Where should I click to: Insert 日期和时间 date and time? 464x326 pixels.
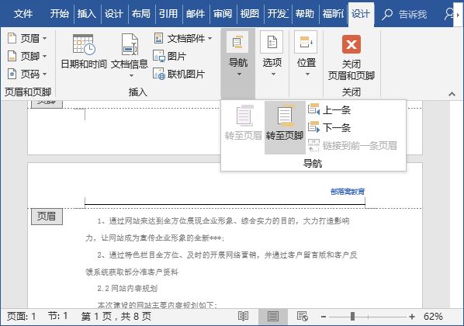pos(84,52)
